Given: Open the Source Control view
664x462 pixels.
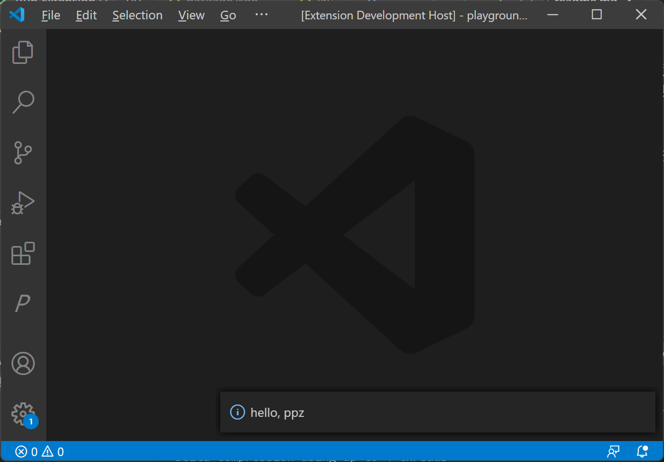Looking at the screenshot, I should click(x=23, y=153).
